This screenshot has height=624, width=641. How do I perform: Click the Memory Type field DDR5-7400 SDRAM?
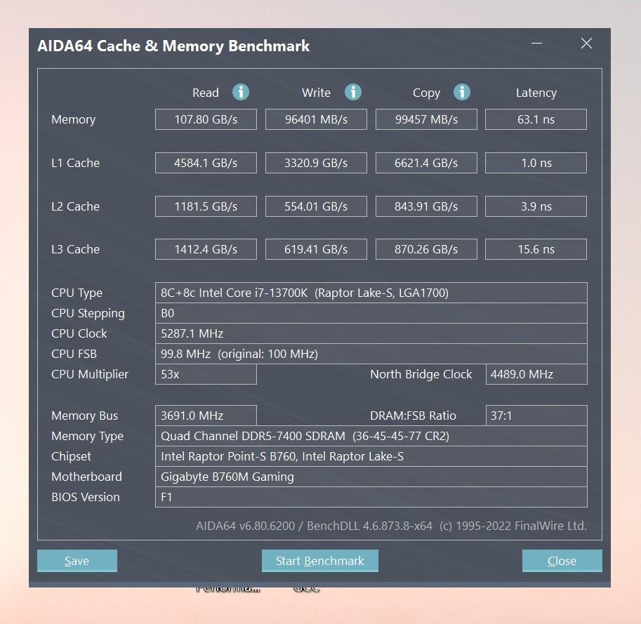tap(371, 436)
